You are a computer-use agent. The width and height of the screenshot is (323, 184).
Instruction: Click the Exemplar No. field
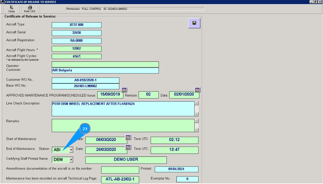point(187,179)
